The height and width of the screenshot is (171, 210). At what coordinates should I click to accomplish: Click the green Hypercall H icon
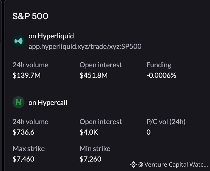(18, 102)
